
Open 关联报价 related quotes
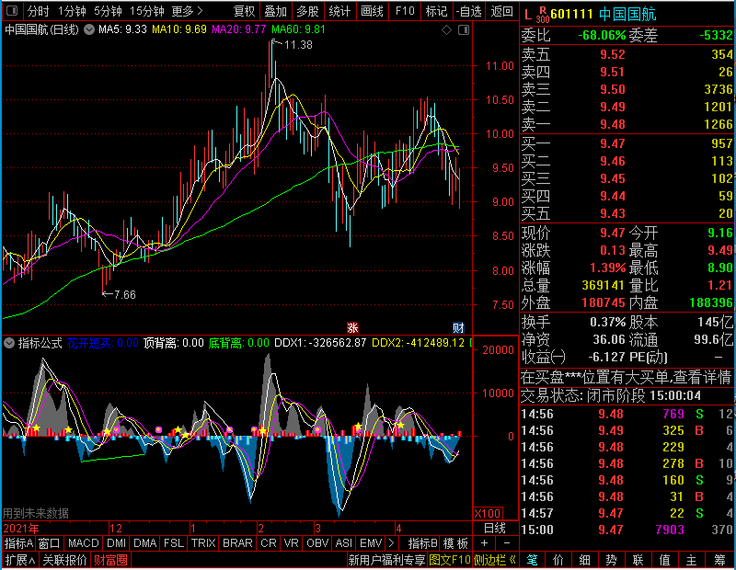click(64, 560)
